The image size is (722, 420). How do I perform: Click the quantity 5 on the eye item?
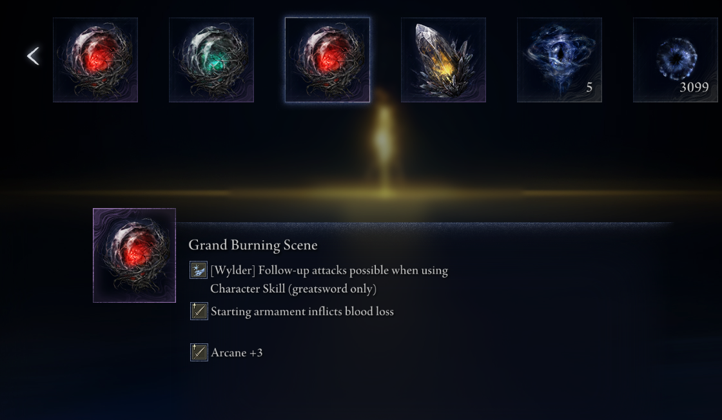pos(589,88)
